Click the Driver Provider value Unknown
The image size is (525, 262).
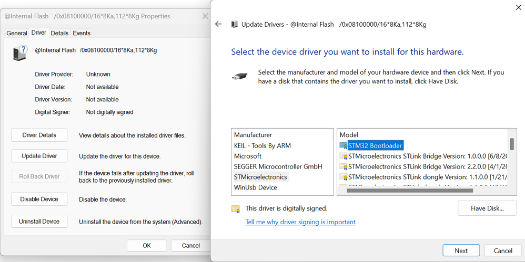tap(98, 74)
